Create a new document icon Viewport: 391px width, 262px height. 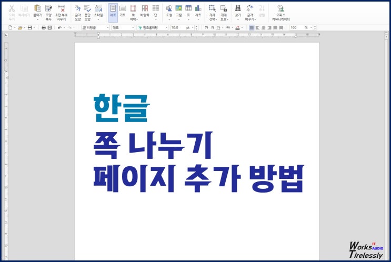[10, 27]
